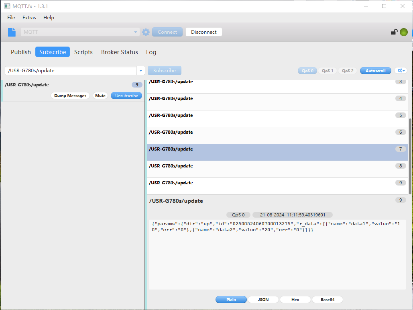The width and height of the screenshot is (413, 310).
Task: Click the new connection profile file icon
Action: pyautogui.click(x=12, y=32)
